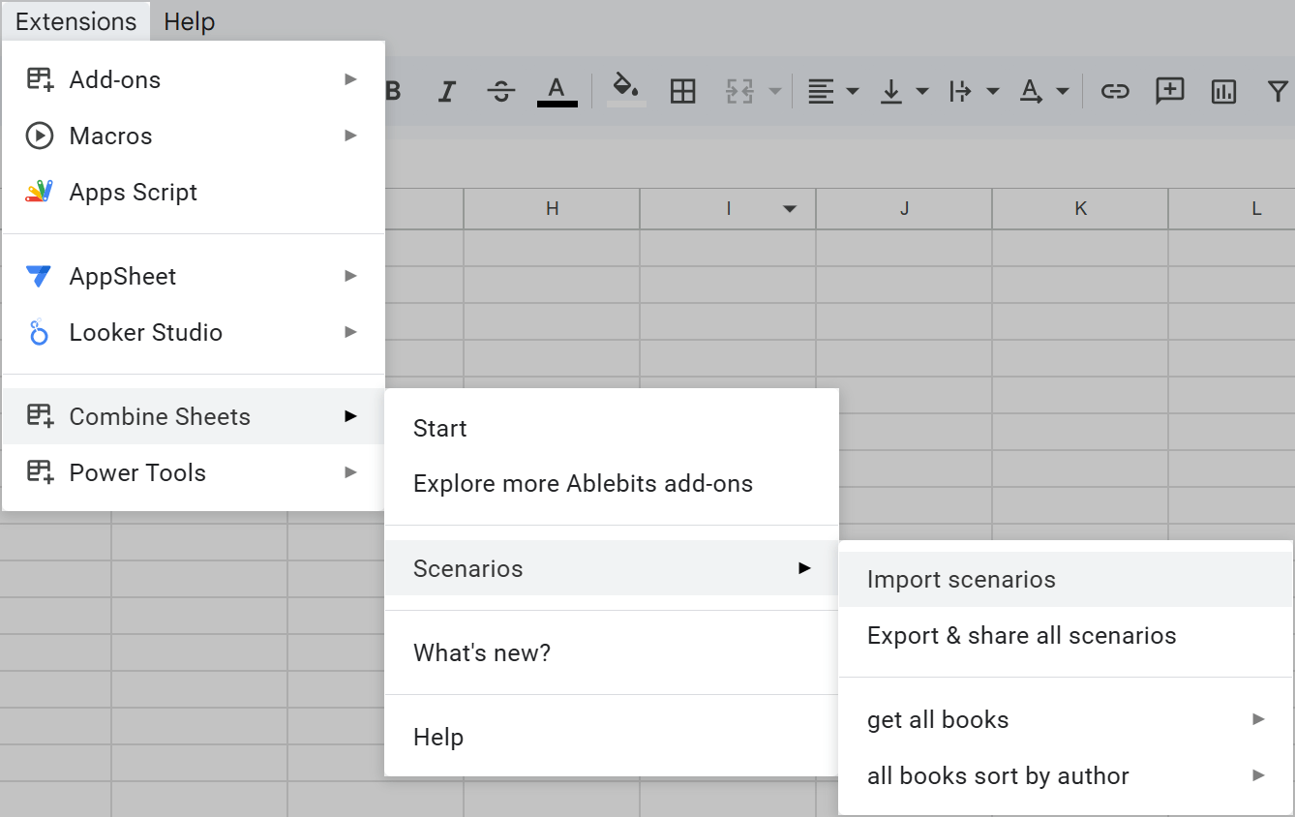The width and height of the screenshot is (1295, 817).
Task: Click the Combine Sheets add-on icon
Action: (x=39, y=416)
